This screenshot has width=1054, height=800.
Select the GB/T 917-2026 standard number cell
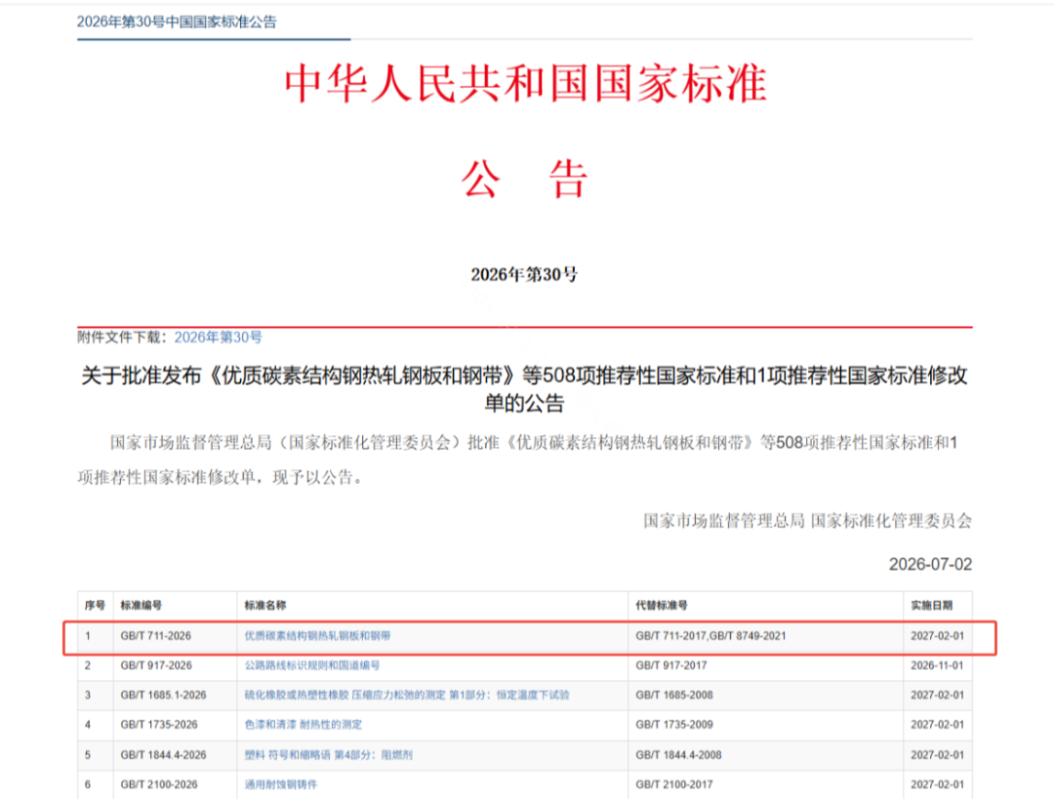pos(156,665)
